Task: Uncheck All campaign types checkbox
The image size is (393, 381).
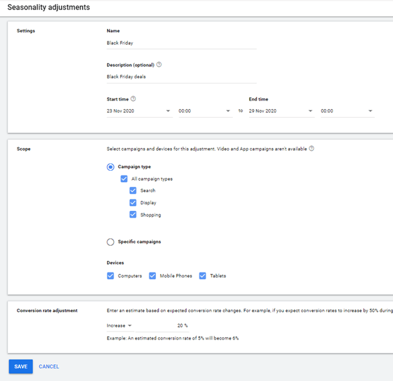Action: click(x=124, y=179)
